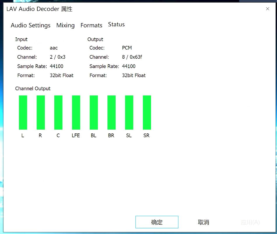Click the BL channel level meter
This screenshot has width=277, height=234.
[x=94, y=112]
